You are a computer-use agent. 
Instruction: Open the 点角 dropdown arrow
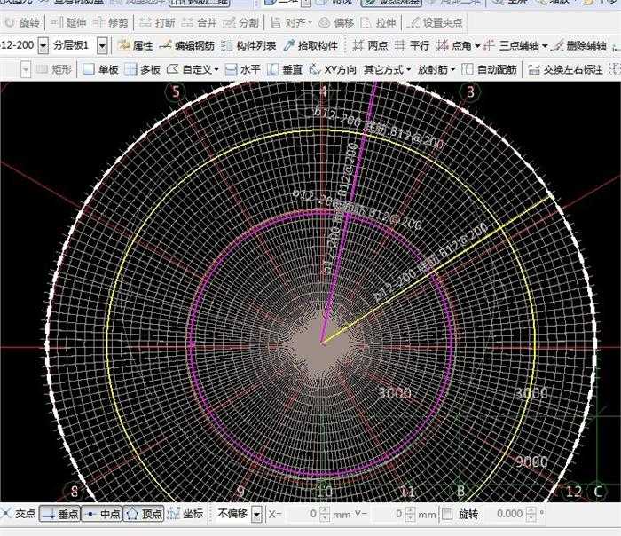(477, 46)
